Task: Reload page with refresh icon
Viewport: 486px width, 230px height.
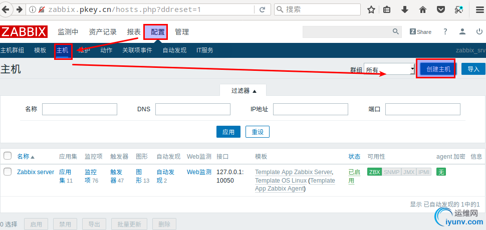Action: click(x=262, y=9)
